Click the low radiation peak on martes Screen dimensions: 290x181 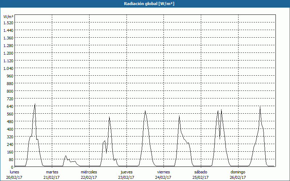66,156
